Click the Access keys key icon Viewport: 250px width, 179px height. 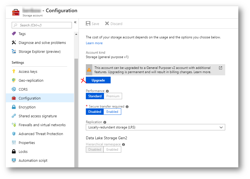click(14, 71)
